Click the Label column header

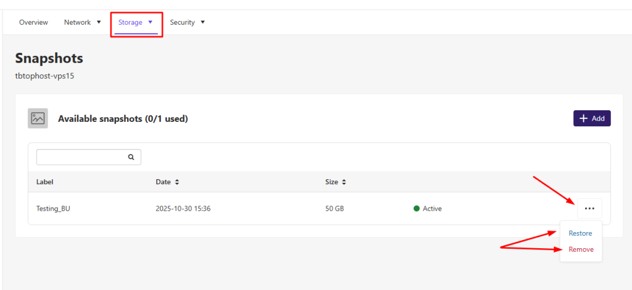[45, 182]
